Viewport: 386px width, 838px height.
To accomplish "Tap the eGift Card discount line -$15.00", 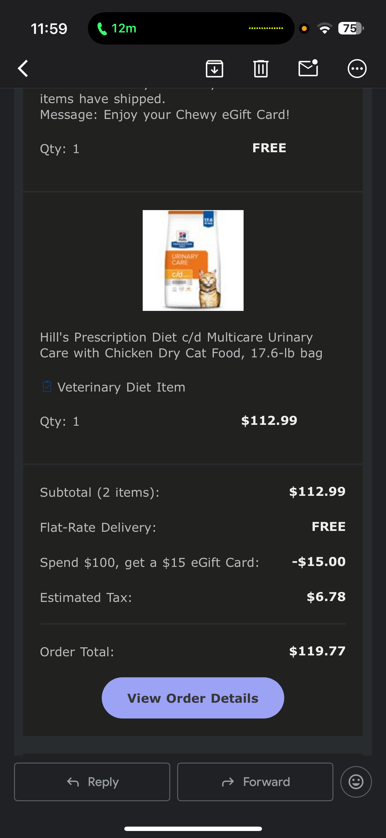I will pos(318,562).
